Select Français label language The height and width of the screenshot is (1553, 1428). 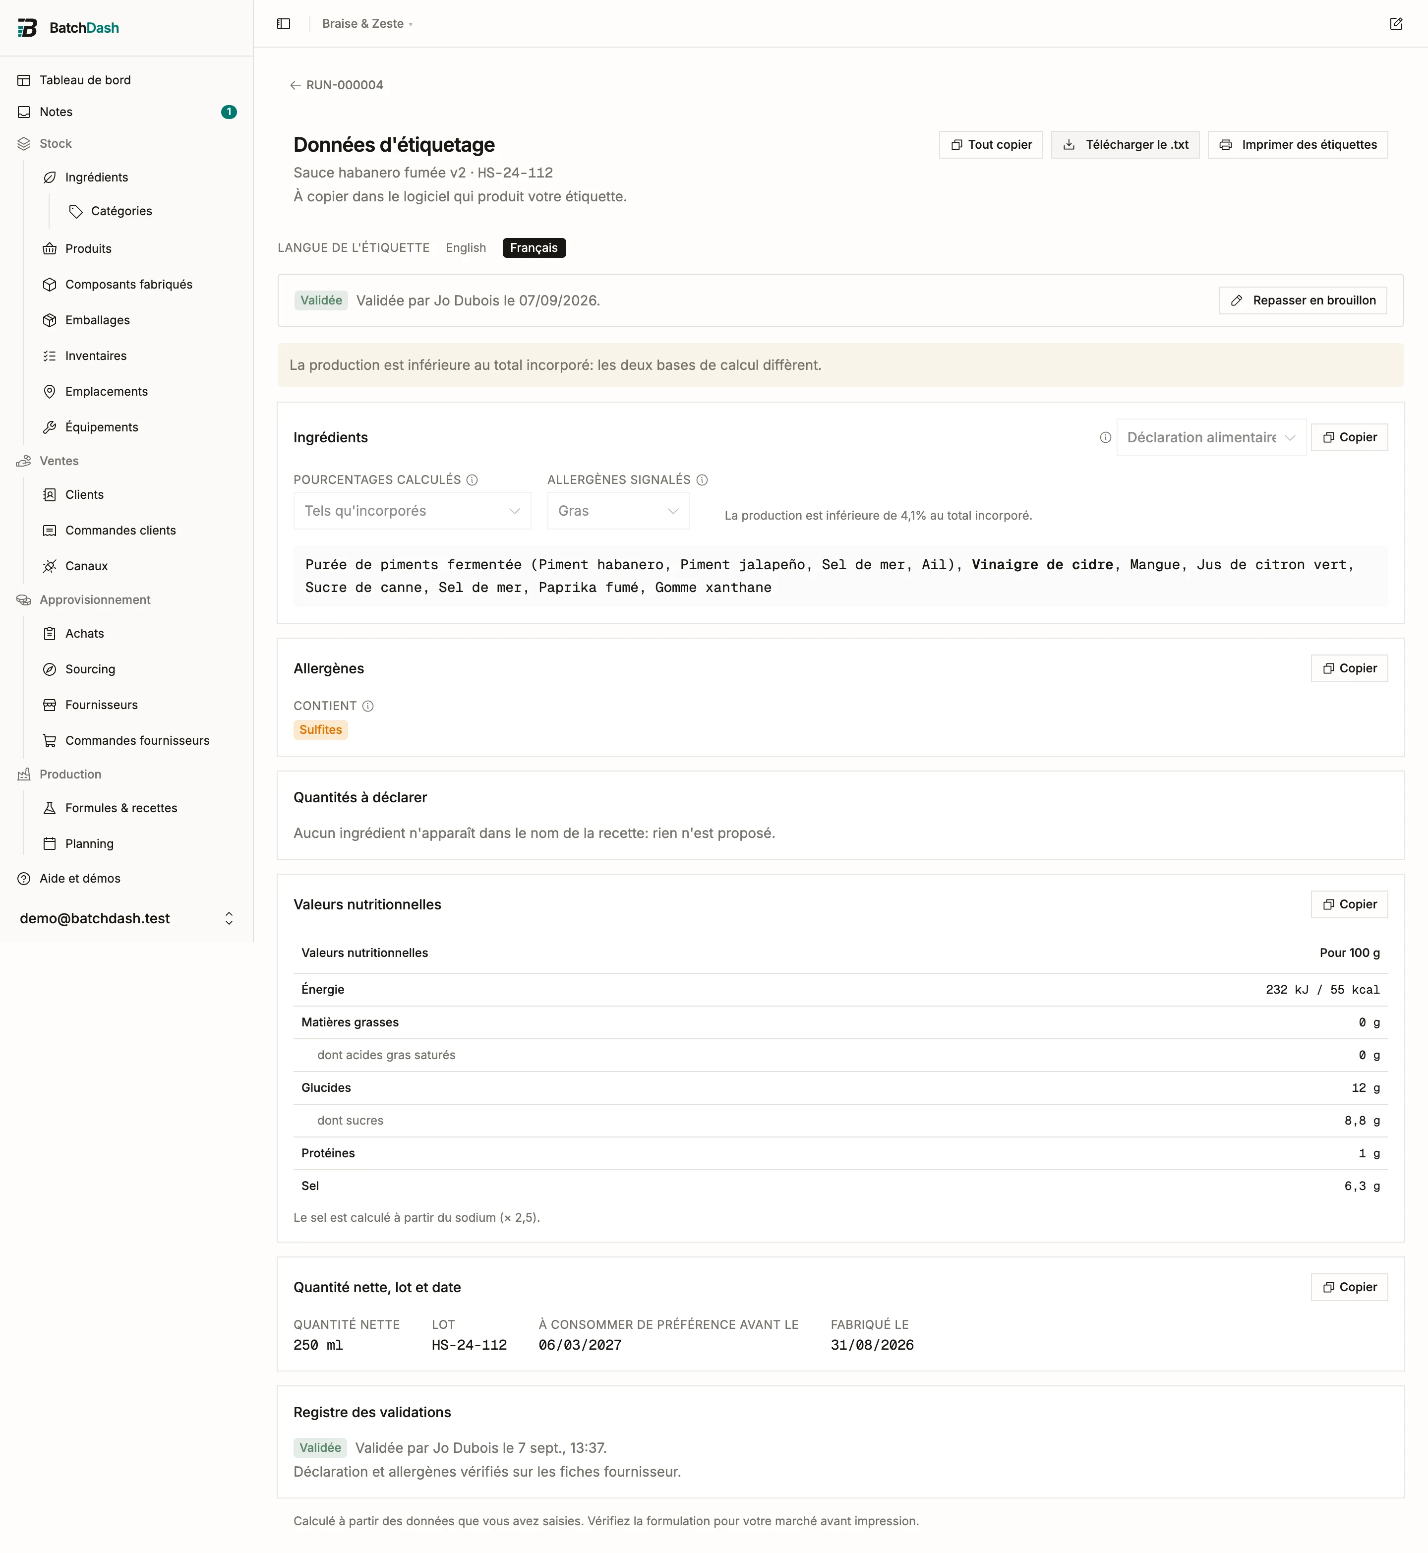tap(534, 248)
